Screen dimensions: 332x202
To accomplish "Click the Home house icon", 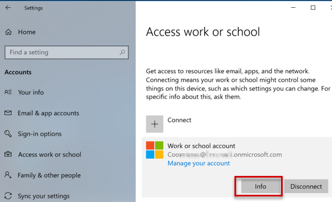I will point(8,32).
